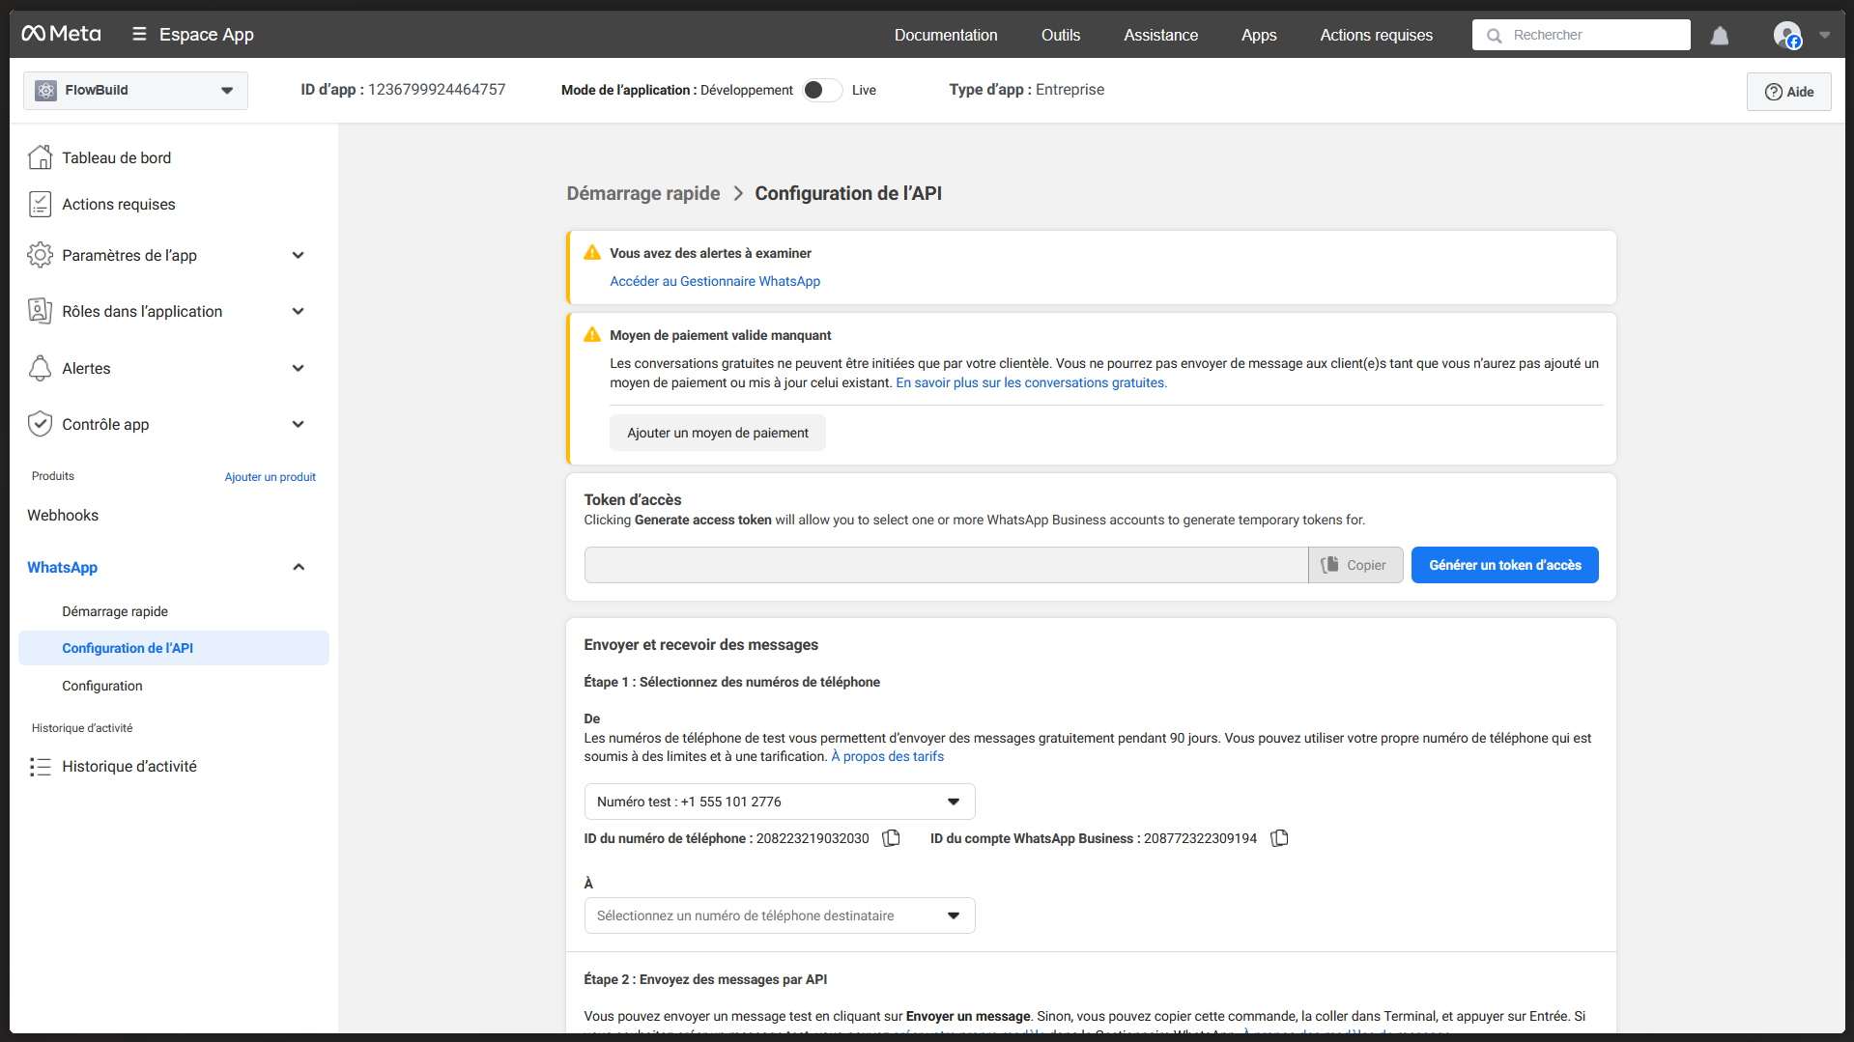Select Démarrage rapide under WhatsApp
Image resolution: width=1854 pixels, height=1042 pixels.
pyautogui.click(x=115, y=611)
